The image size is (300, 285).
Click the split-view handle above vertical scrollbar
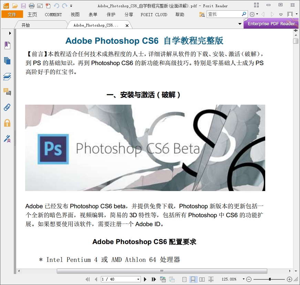pyautogui.click(x=296, y=31)
